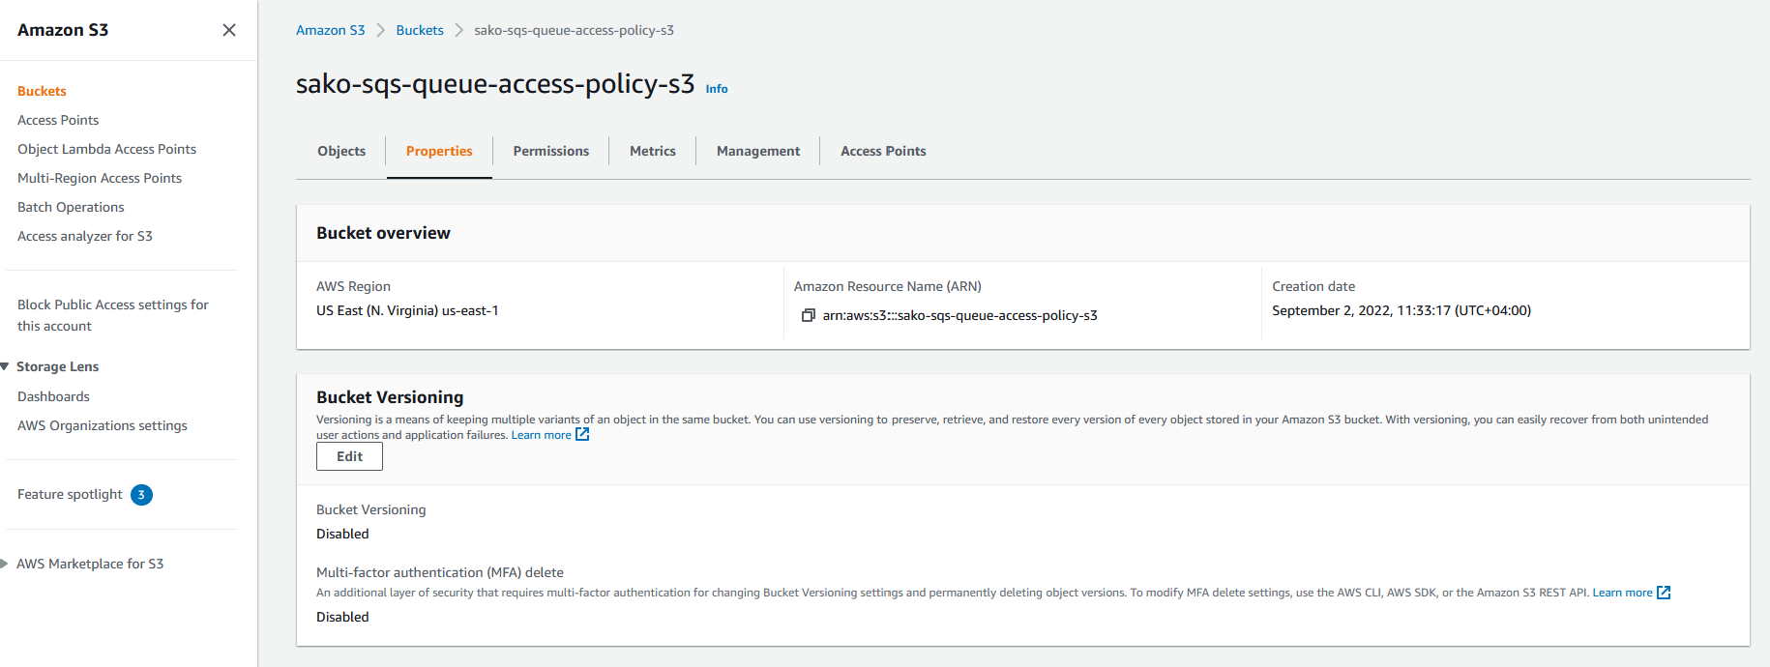Click the sako-sqs-queue-access-policy-s3 page title
The width and height of the screenshot is (1770, 667).
pyautogui.click(x=495, y=84)
